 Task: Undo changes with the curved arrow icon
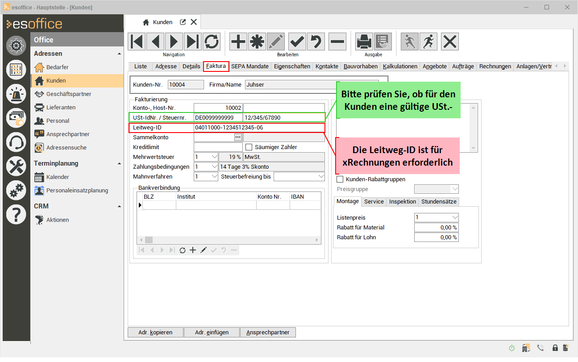click(x=316, y=42)
